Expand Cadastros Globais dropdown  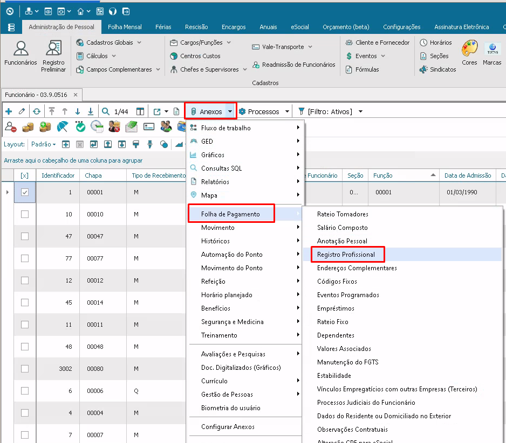tap(139, 43)
